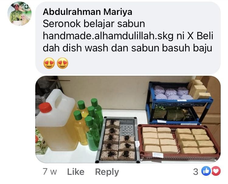Click the blue thumbs-up reaction icon
228x184 pixels.
[x=206, y=171]
